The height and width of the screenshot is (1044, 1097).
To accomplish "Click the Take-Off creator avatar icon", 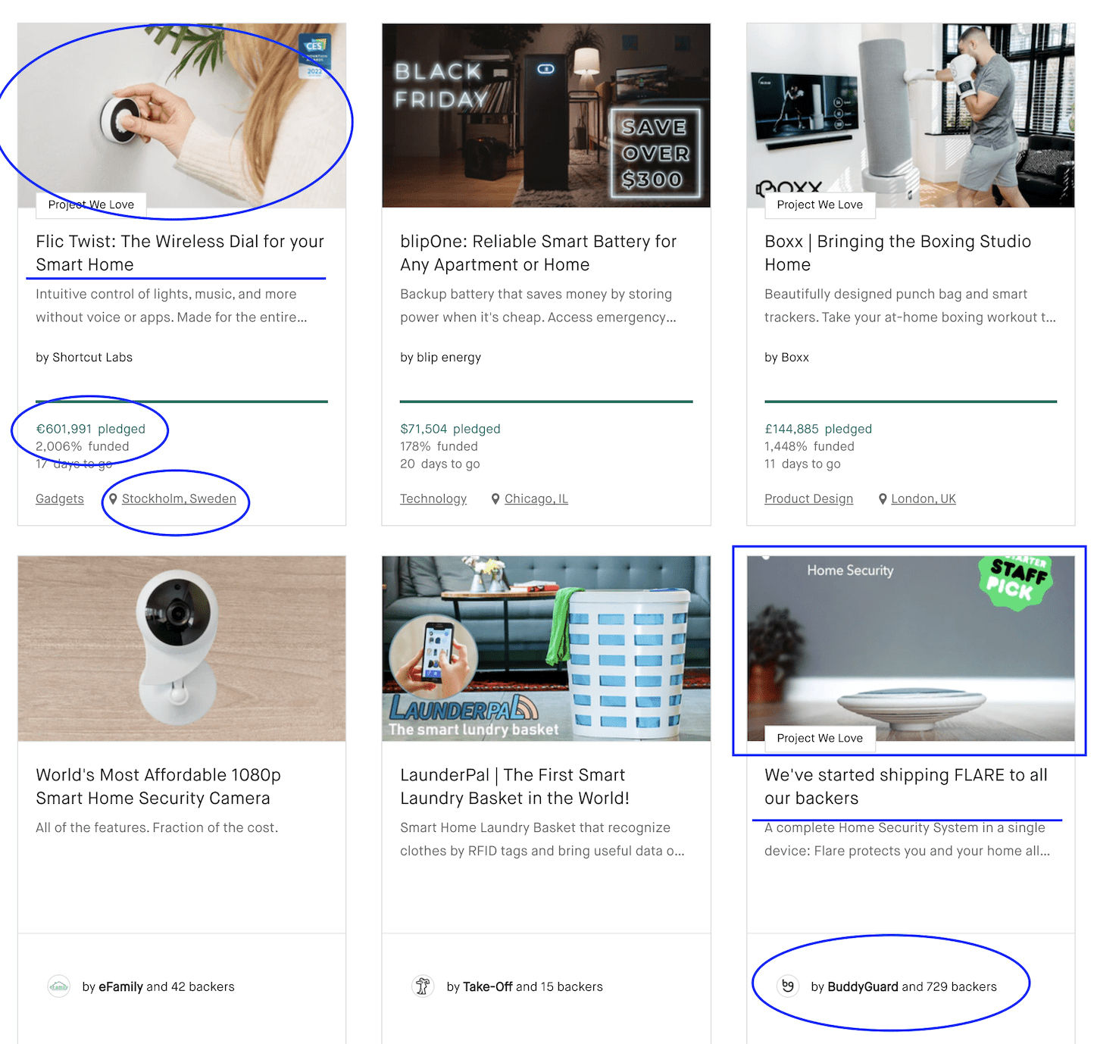I will pyautogui.click(x=423, y=986).
